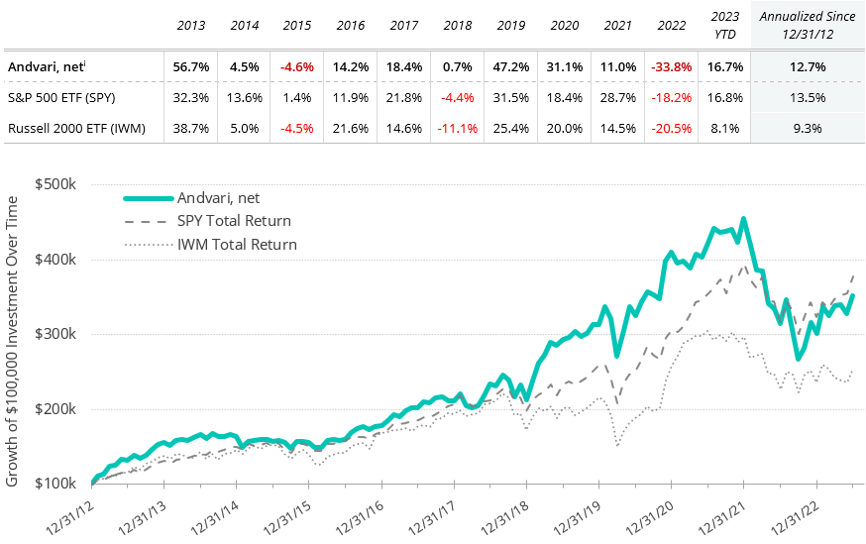Click the 12/31/12 x-axis date label
866x544 pixels.
click(x=70, y=513)
